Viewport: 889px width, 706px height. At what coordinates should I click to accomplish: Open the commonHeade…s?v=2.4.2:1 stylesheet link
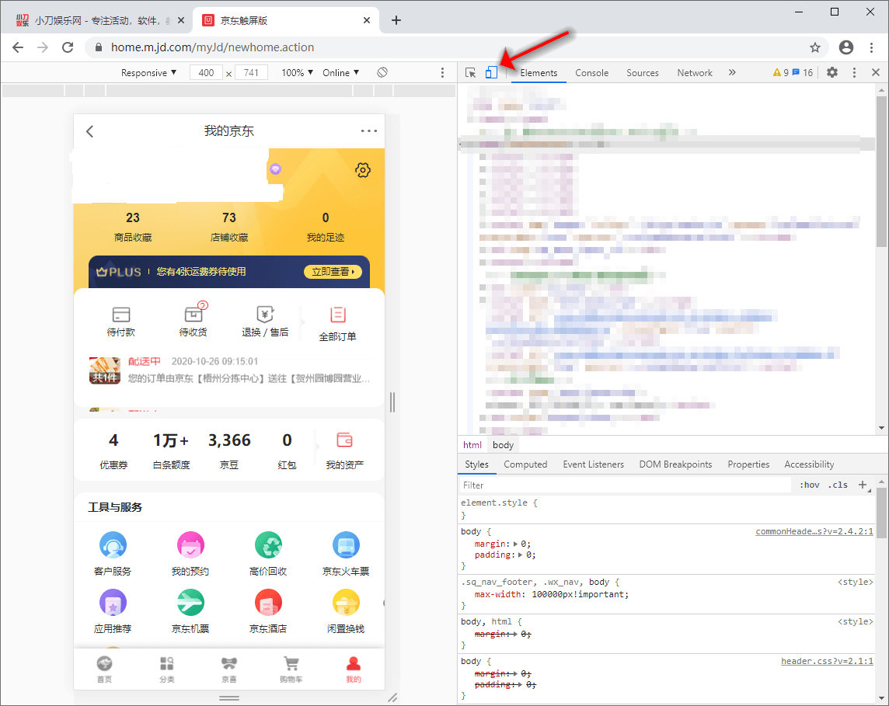tap(814, 531)
